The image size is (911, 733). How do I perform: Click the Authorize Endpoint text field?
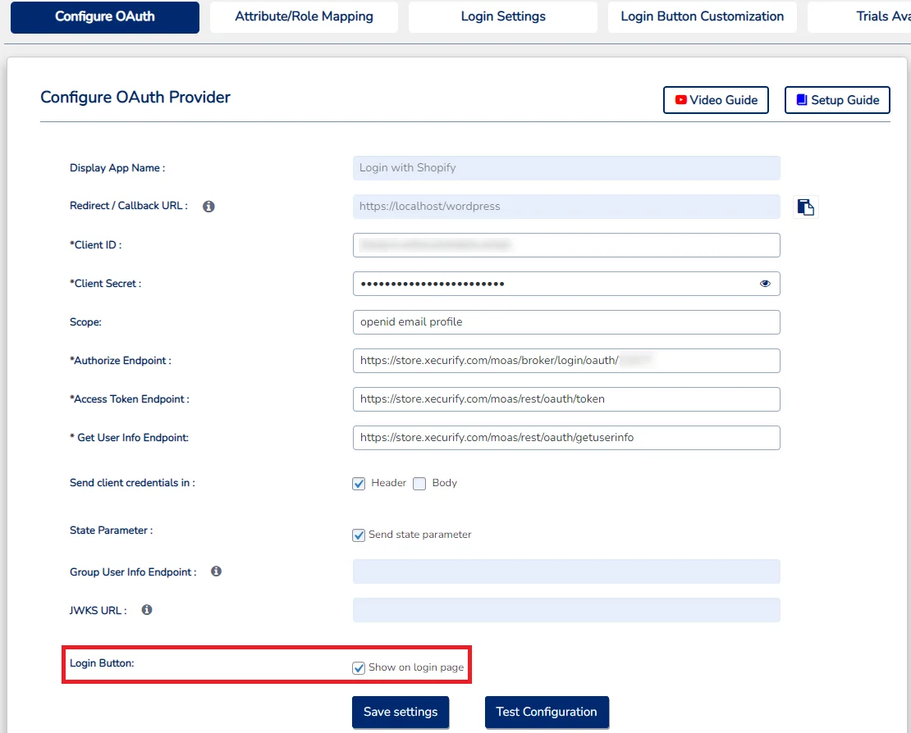(x=566, y=361)
